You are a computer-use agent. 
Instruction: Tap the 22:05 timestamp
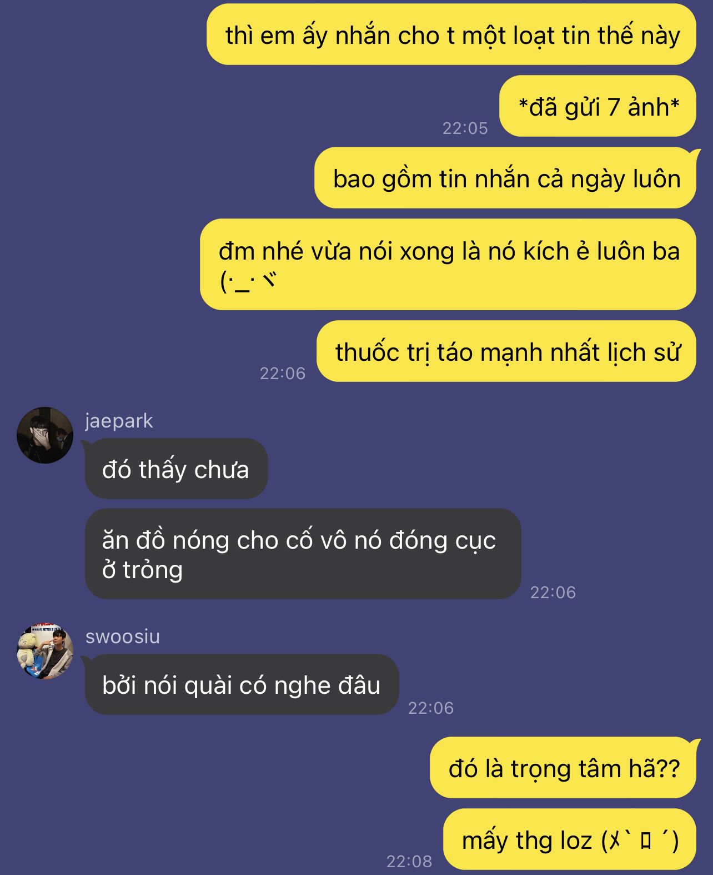click(465, 128)
